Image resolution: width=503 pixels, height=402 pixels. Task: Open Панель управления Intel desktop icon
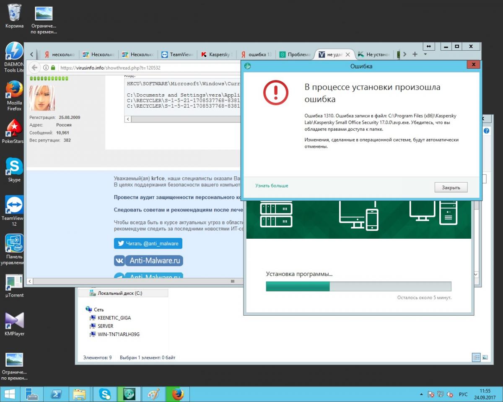14,250
